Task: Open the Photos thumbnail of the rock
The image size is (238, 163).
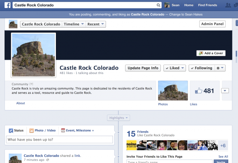Action: 173,90
